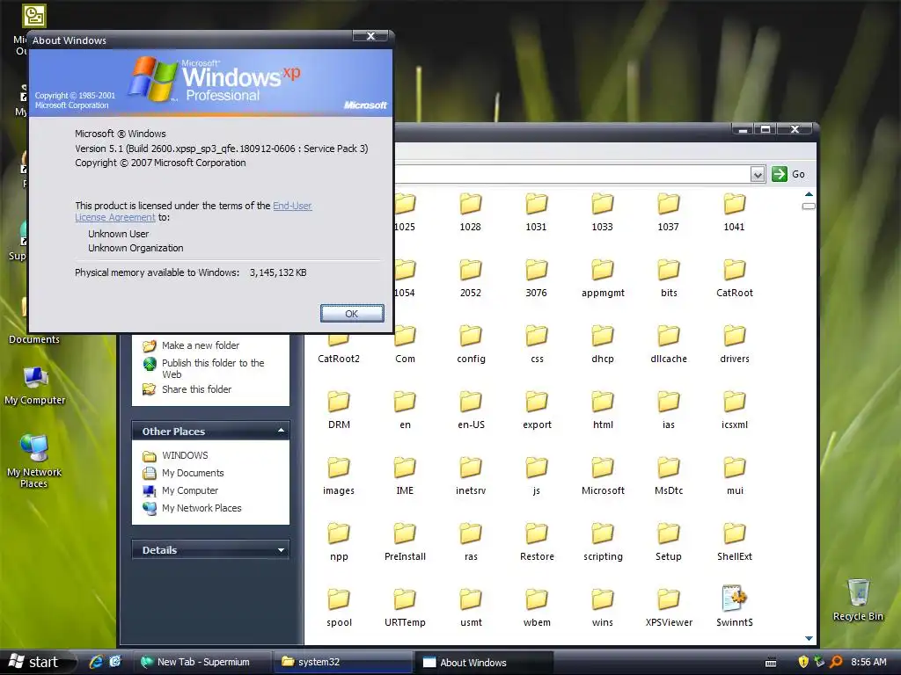
Task: Select the Microsoft folder
Action: click(x=603, y=475)
